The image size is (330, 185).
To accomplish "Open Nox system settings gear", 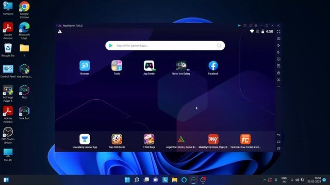I will click(x=256, y=26).
